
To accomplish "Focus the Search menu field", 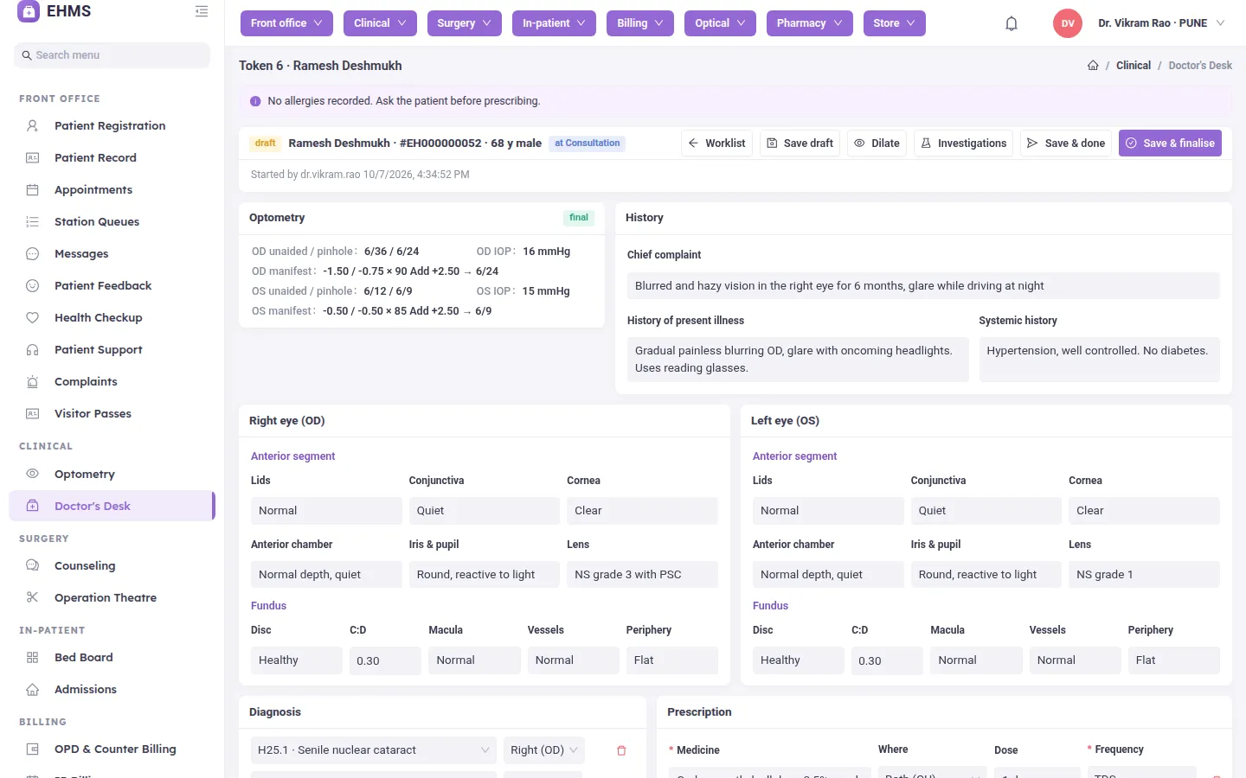I will pos(112,55).
